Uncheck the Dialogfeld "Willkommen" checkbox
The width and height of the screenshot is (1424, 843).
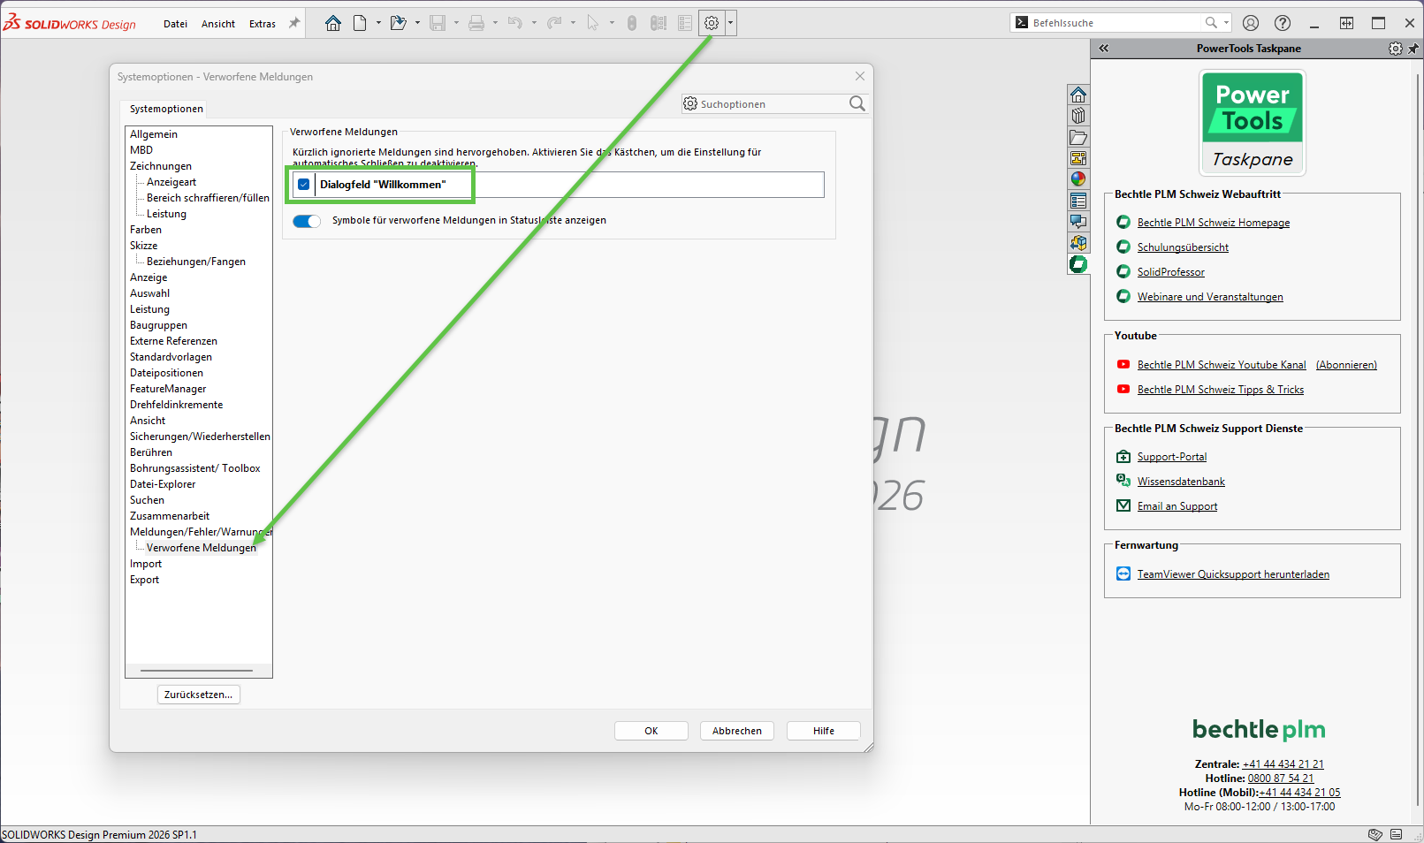pos(304,185)
